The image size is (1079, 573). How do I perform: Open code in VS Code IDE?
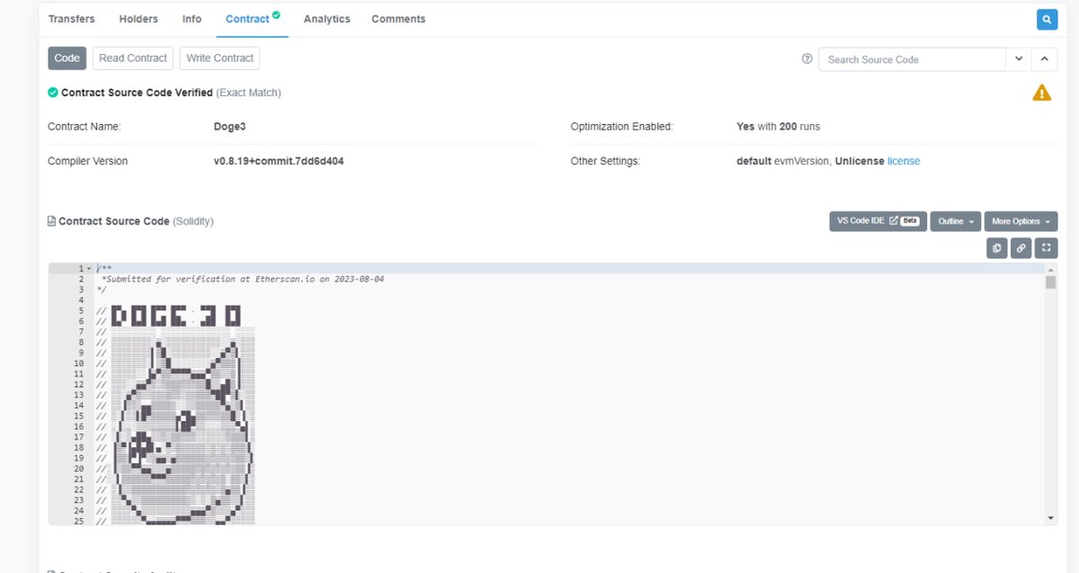[x=878, y=221]
